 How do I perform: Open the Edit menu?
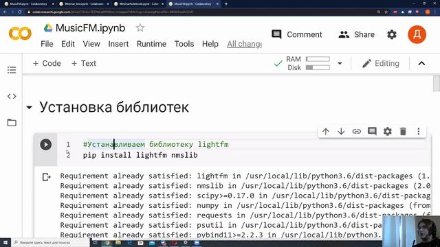(x=68, y=44)
